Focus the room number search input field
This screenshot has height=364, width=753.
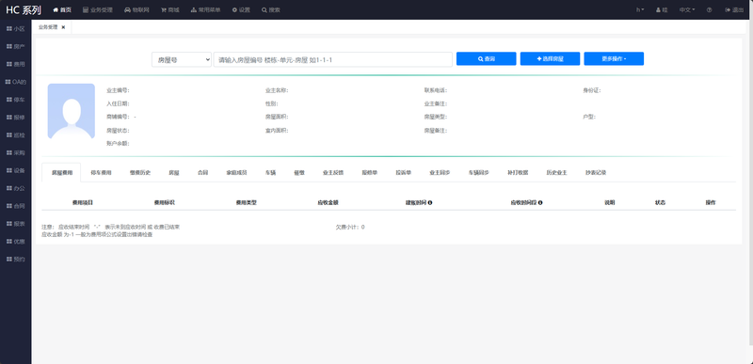333,59
